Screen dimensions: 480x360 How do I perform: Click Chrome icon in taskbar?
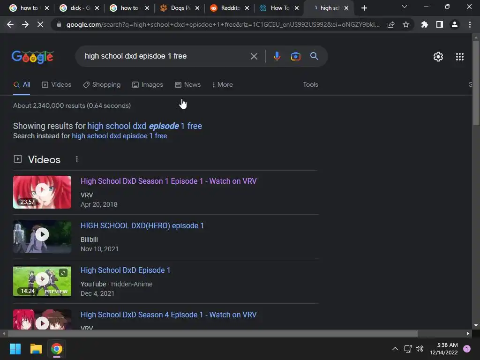(x=57, y=349)
